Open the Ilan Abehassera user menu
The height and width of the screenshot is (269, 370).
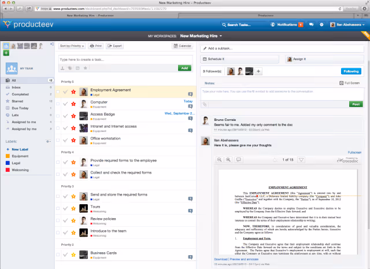347,24
